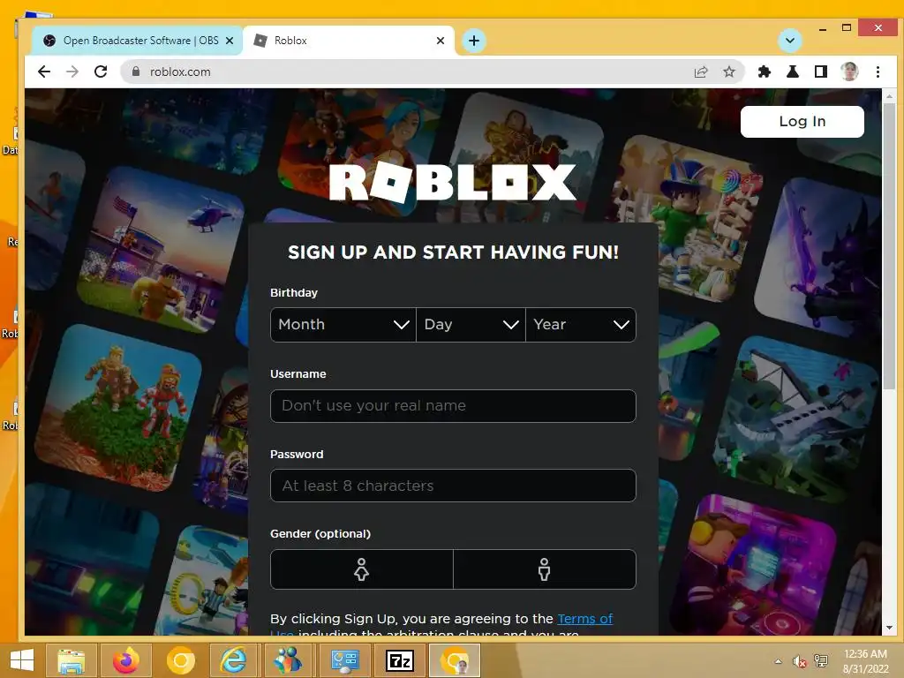The image size is (904, 678).
Task: Open Firefox from the taskbar
Action: 125,660
